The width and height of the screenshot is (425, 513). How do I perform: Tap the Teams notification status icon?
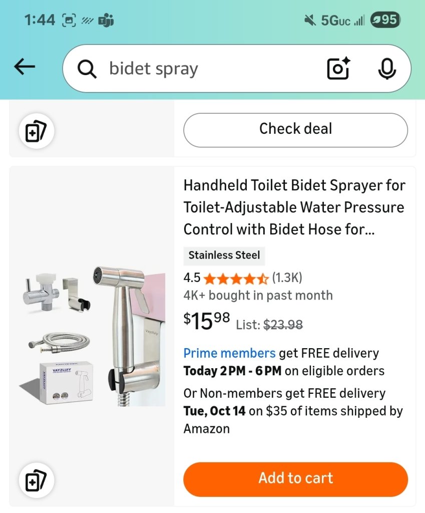[106, 21]
